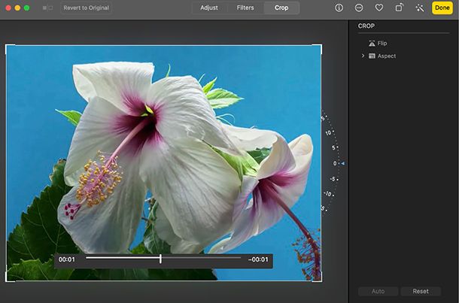Click the Flip icon in Crop panel
459x303 pixels.
coord(372,44)
